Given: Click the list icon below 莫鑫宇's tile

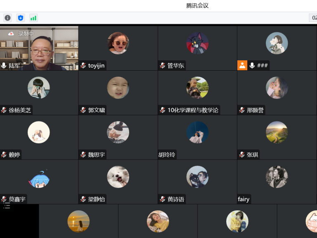Looking at the screenshot, I should [x=7, y=206].
